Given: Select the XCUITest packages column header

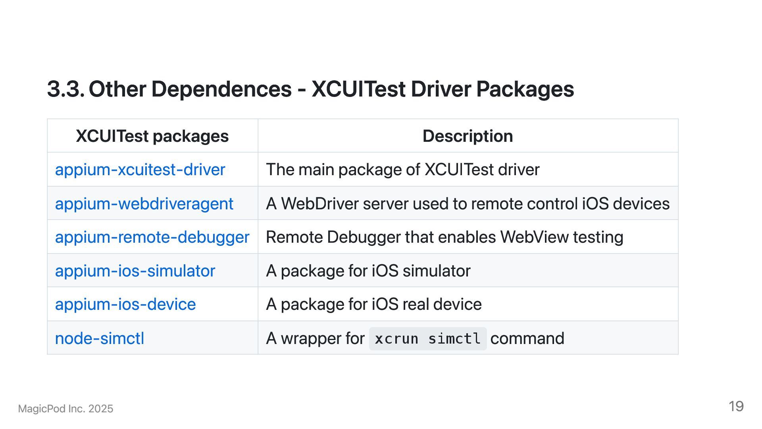Looking at the screenshot, I should tap(152, 136).
